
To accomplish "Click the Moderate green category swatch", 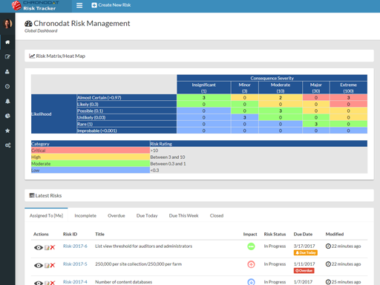I will pyautogui.click(x=91, y=164).
